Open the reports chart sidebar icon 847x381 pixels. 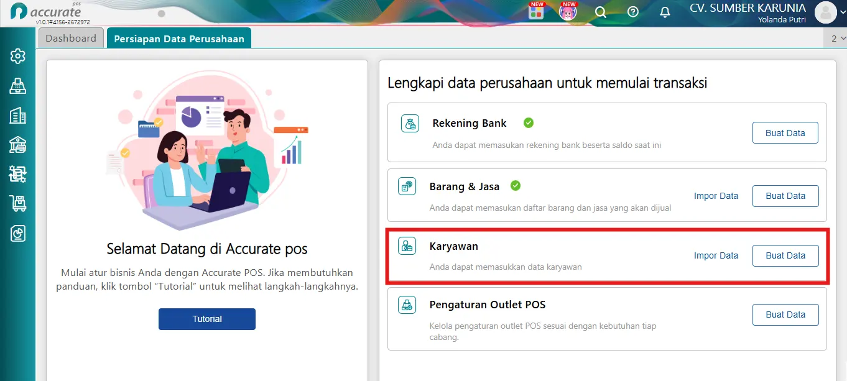[x=18, y=233]
